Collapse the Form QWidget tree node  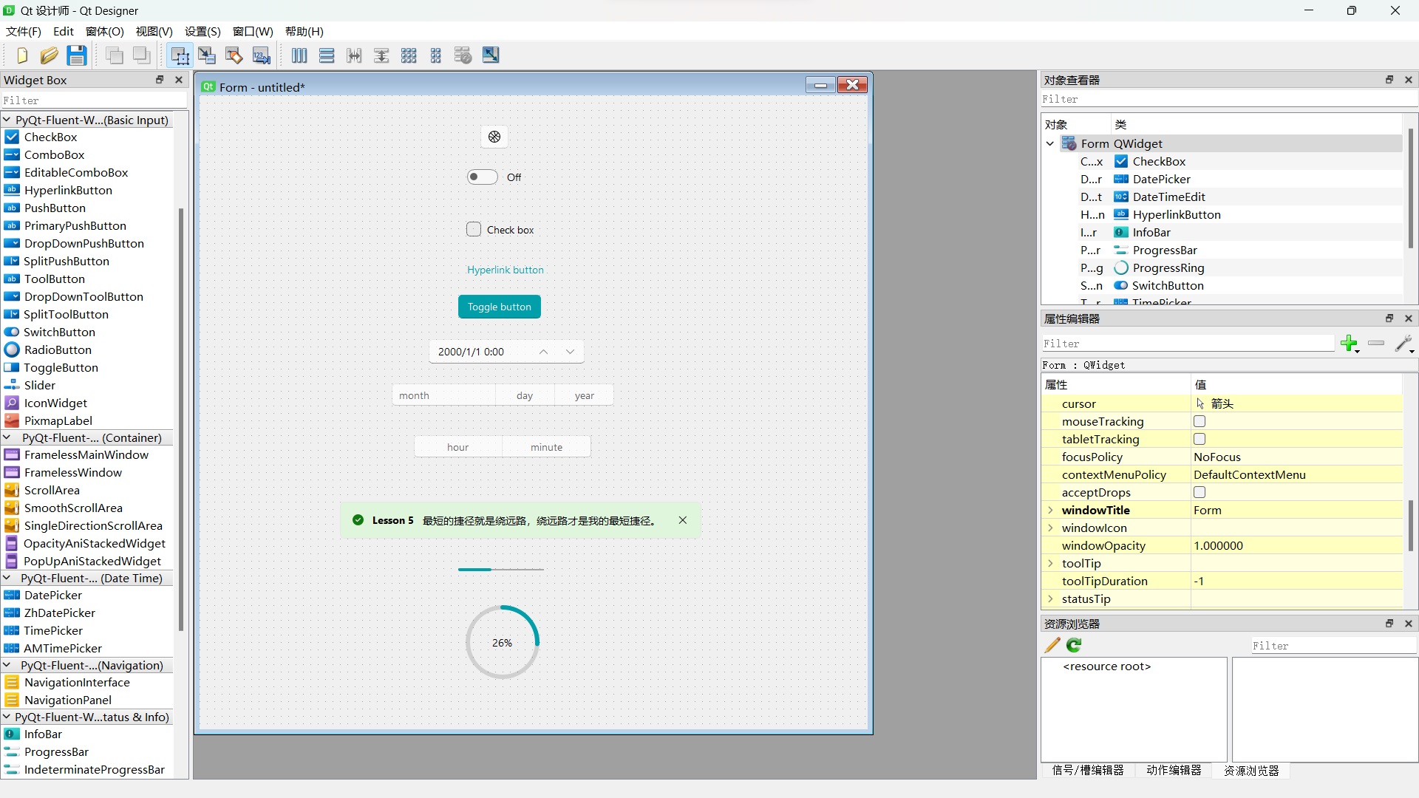[x=1050, y=143]
